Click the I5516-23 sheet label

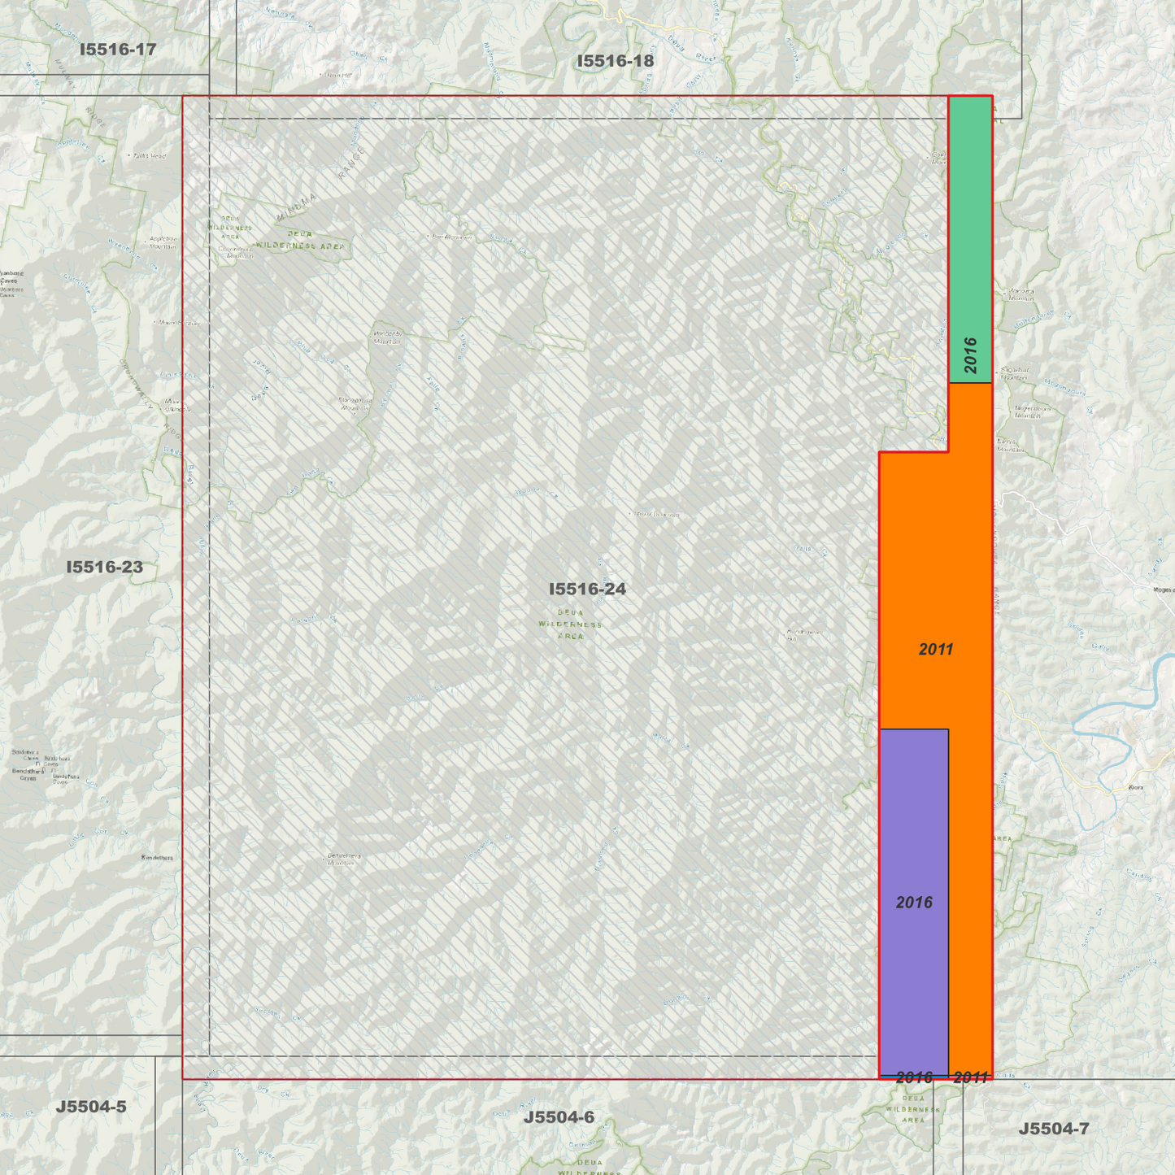pos(105,568)
